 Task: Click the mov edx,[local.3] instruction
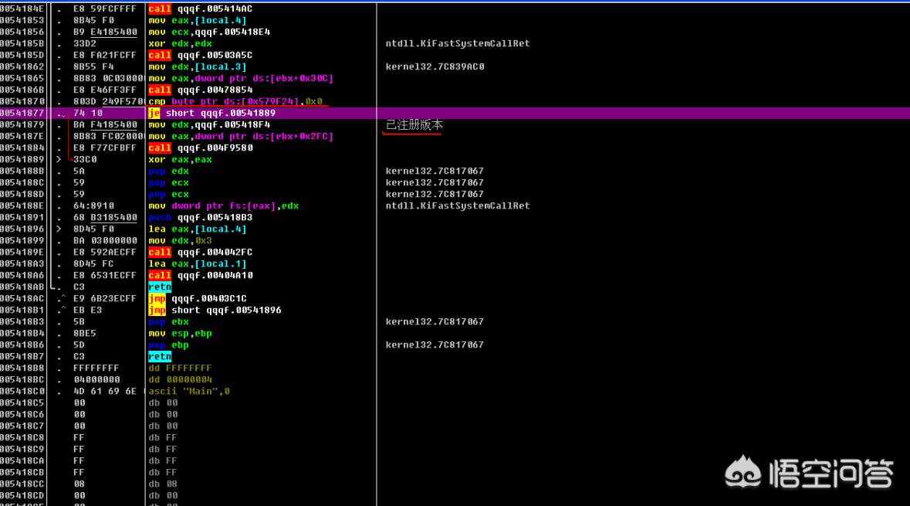(x=198, y=66)
